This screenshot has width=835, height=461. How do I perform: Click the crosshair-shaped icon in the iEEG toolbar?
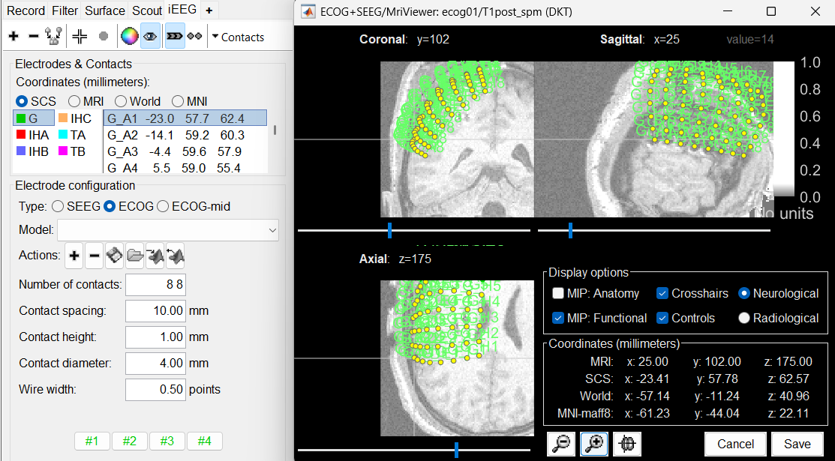(x=80, y=36)
